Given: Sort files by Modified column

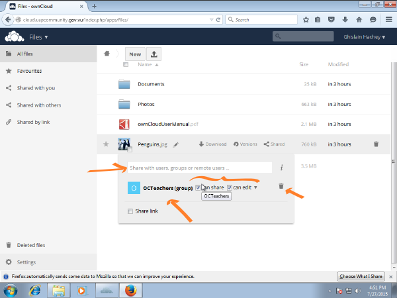Looking at the screenshot, I should [x=338, y=64].
